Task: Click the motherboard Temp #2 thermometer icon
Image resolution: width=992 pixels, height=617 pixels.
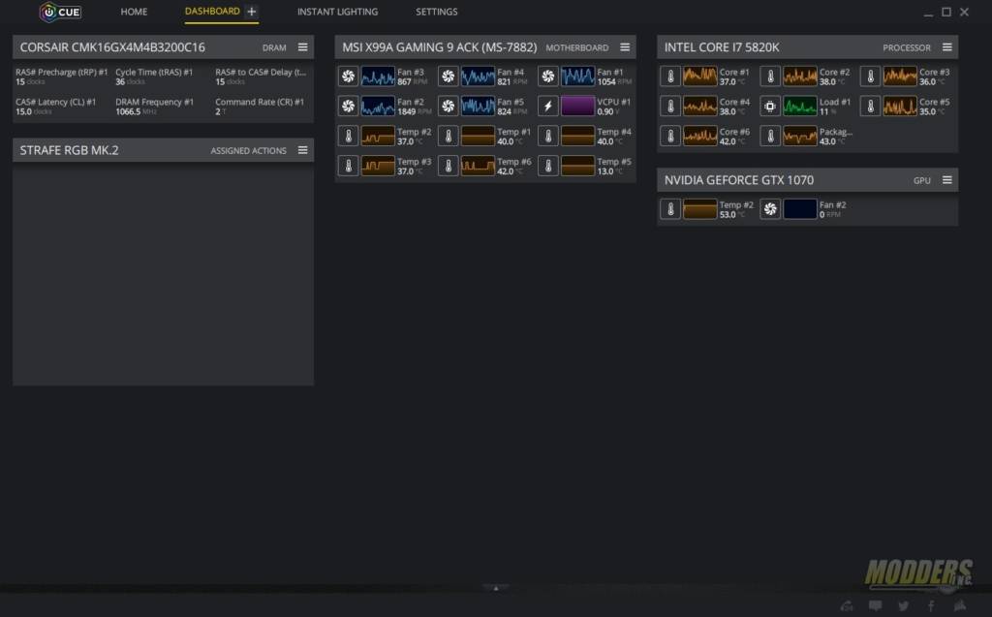Action: pos(348,136)
